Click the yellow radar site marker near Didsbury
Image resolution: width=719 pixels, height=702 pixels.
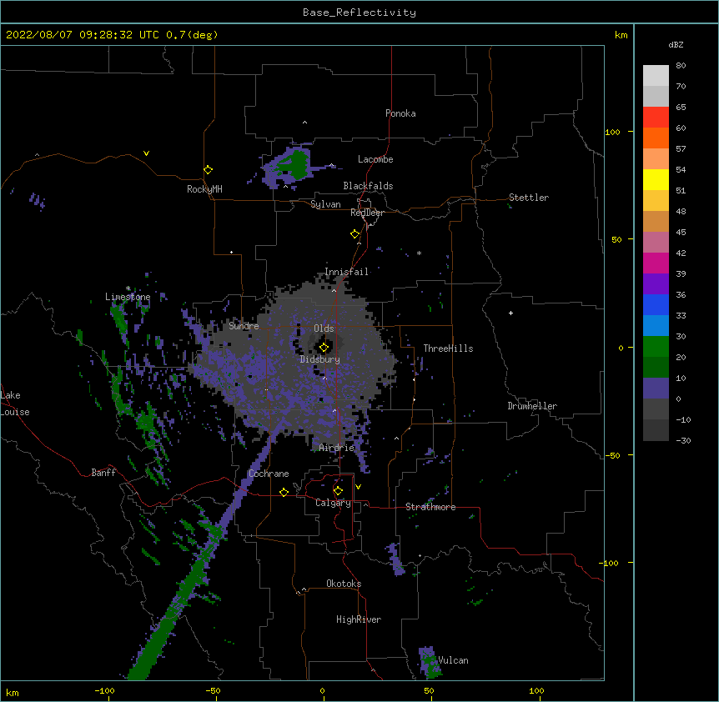coord(324,348)
